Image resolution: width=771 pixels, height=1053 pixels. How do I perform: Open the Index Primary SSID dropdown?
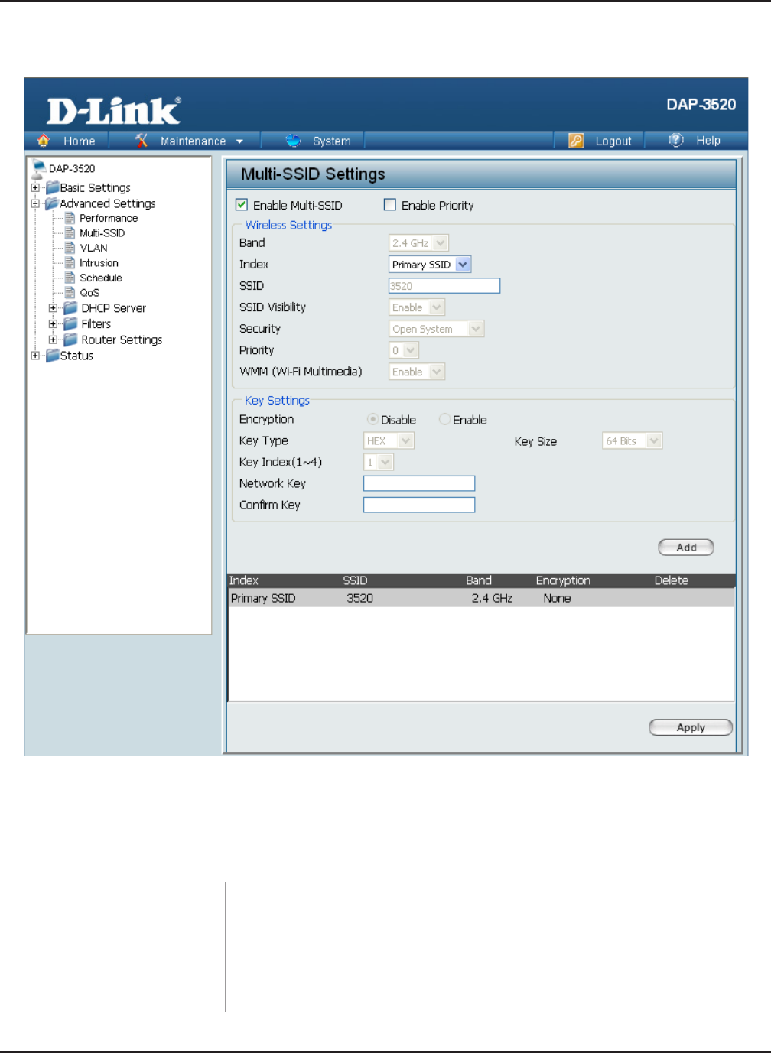click(430, 264)
